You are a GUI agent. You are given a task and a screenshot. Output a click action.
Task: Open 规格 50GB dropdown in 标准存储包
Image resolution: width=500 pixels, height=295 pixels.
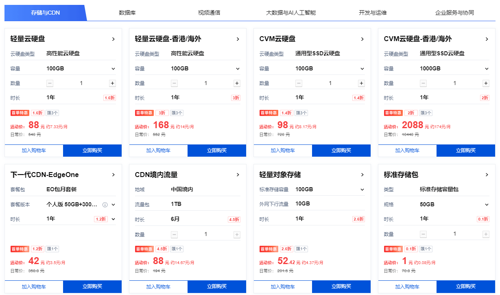point(487,205)
